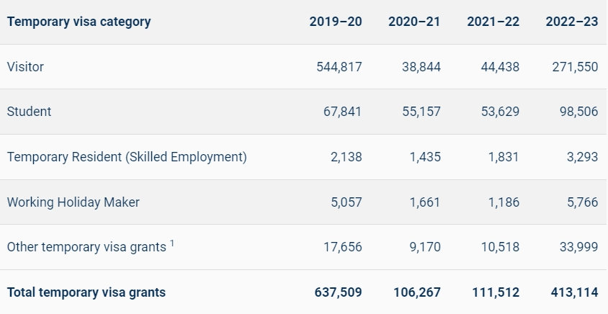Select the 2020–21 column header
Image resolution: width=608 pixels, height=314 pixels.
click(x=414, y=22)
